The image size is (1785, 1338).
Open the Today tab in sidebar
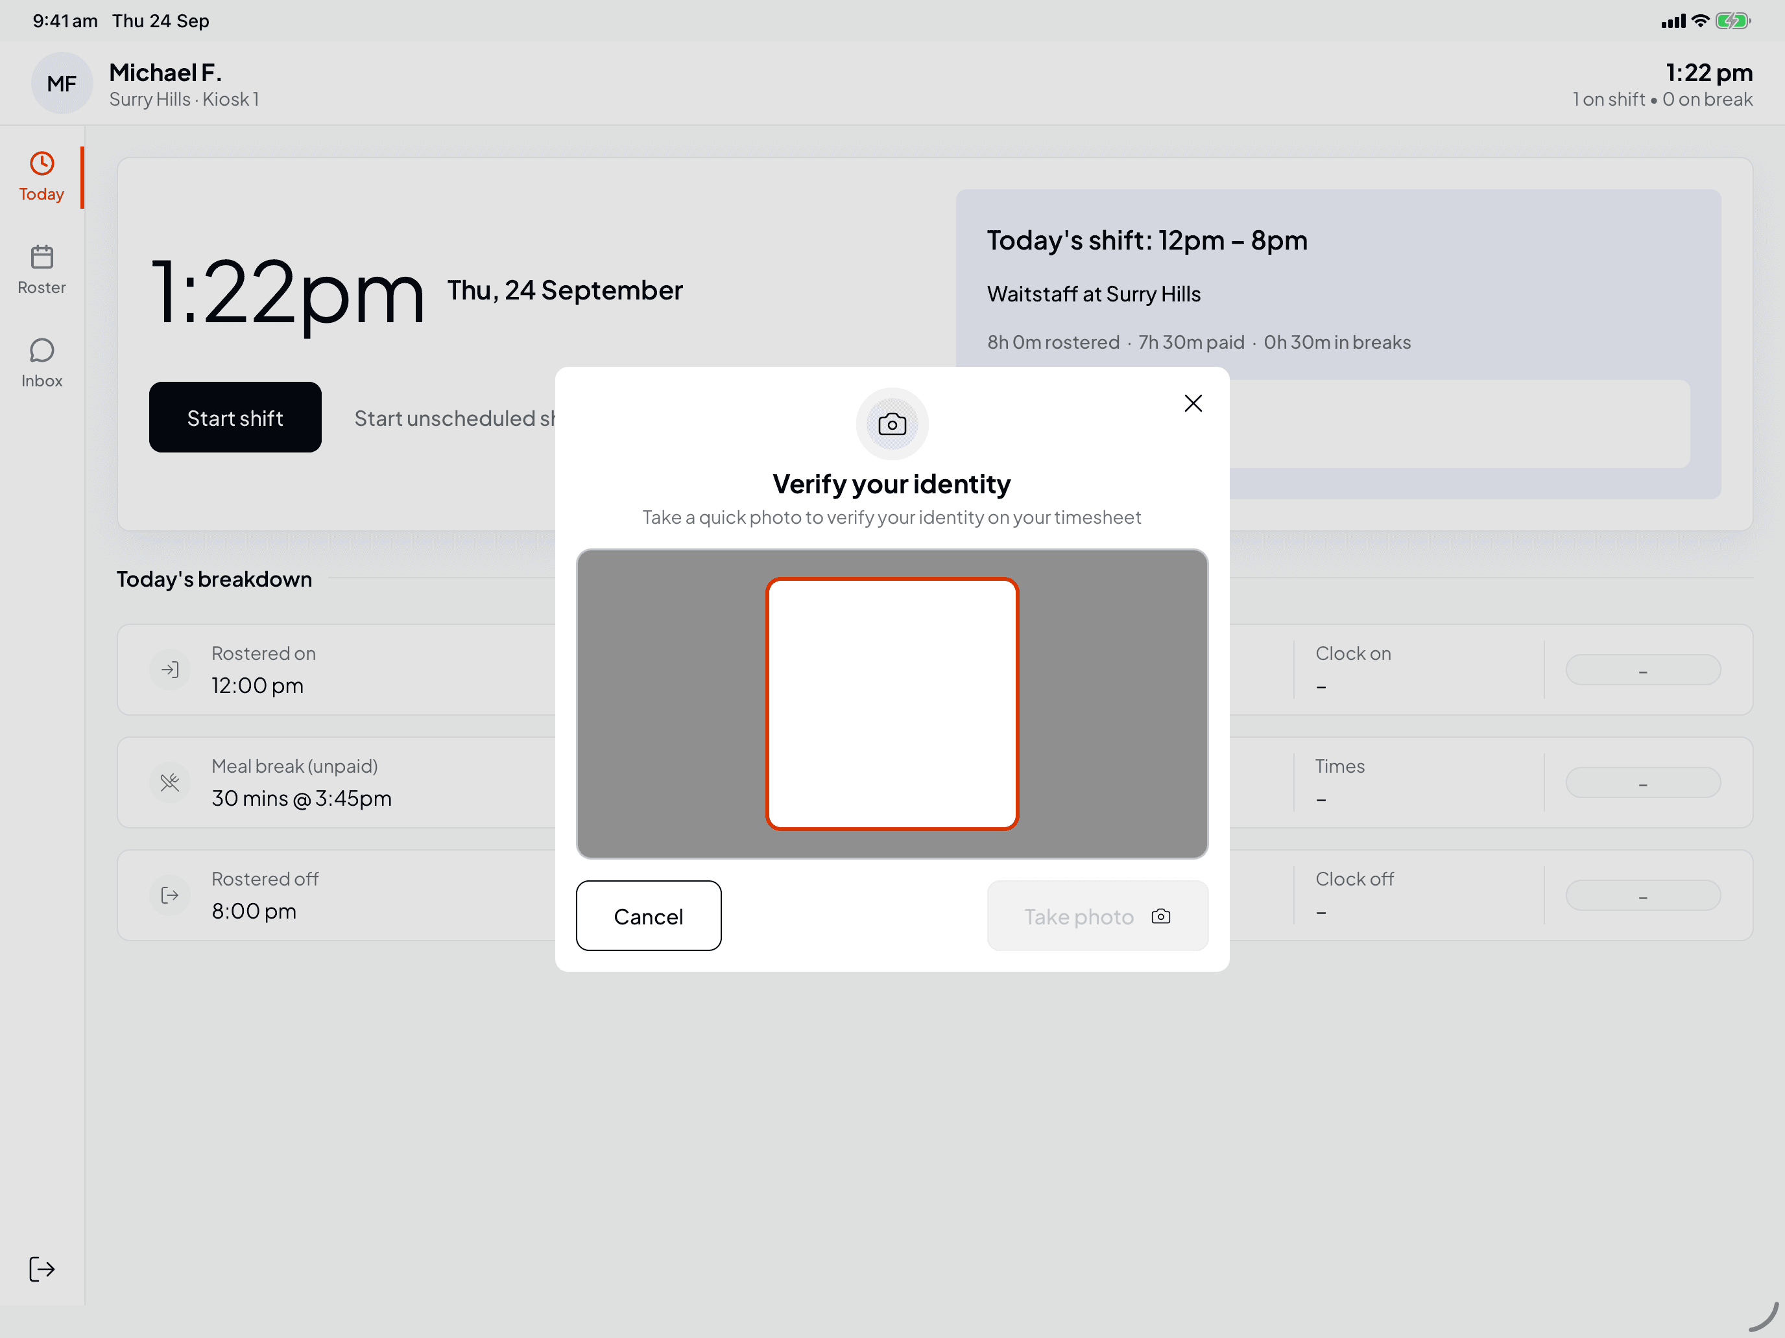[41, 178]
